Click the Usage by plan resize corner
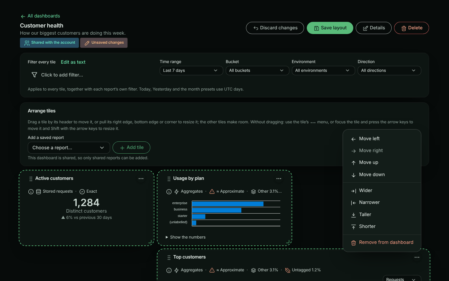 click(288, 242)
